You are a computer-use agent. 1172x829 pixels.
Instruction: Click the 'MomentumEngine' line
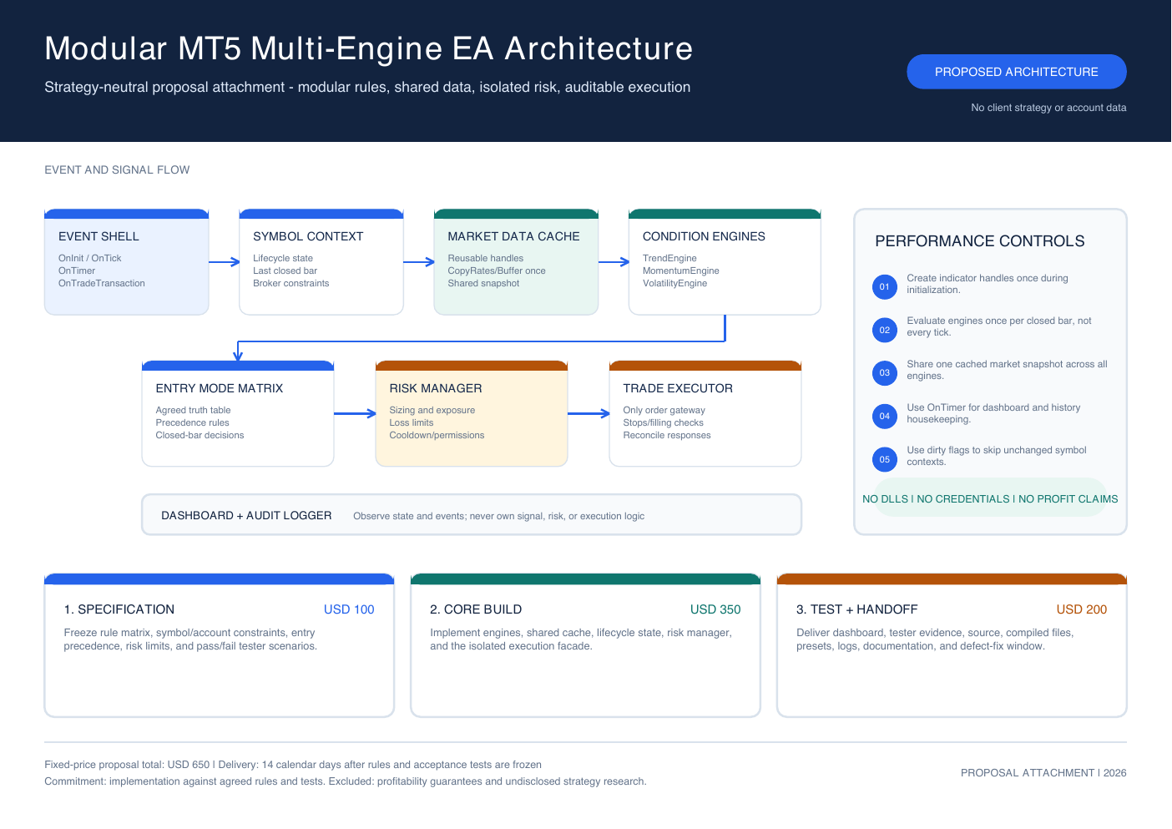[681, 270]
